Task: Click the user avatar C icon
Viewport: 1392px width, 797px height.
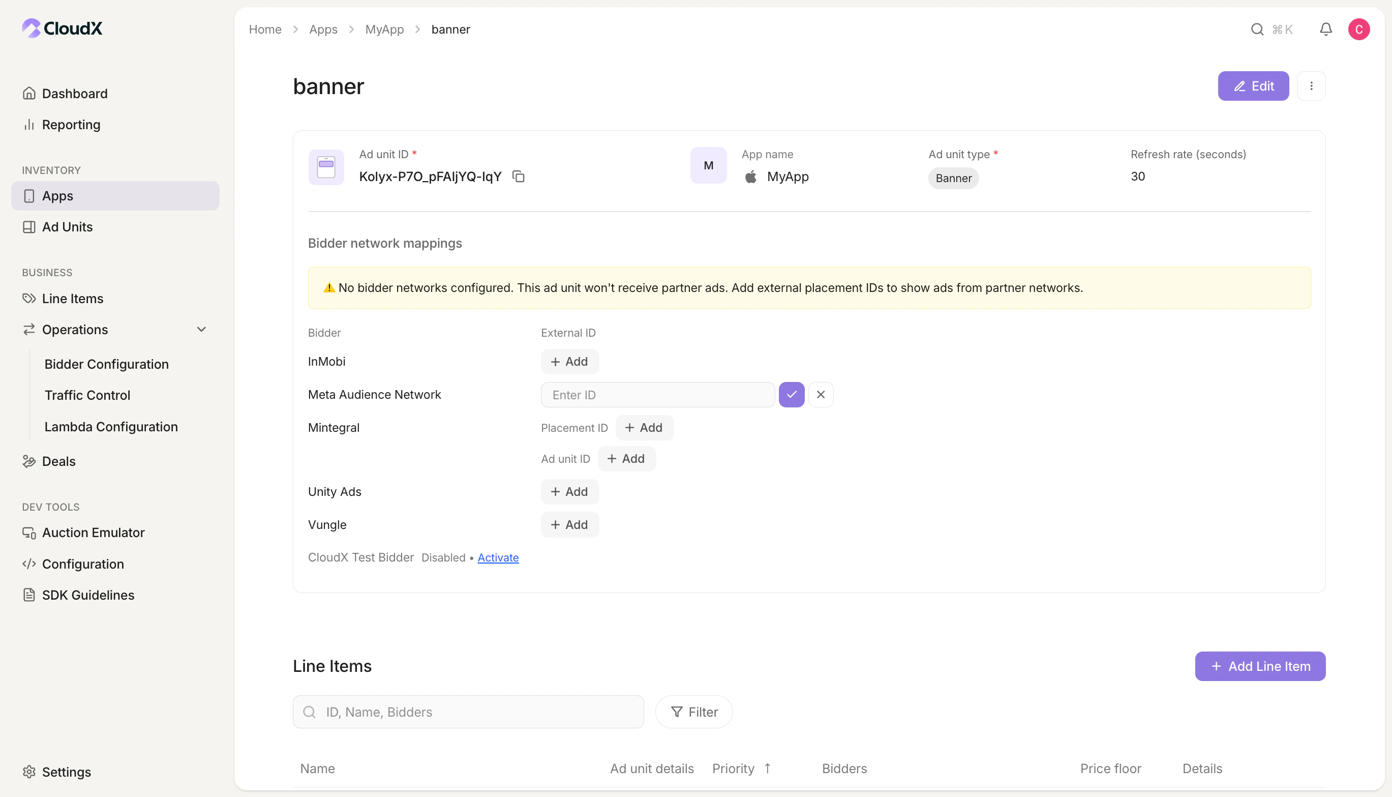Action: (x=1358, y=29)
